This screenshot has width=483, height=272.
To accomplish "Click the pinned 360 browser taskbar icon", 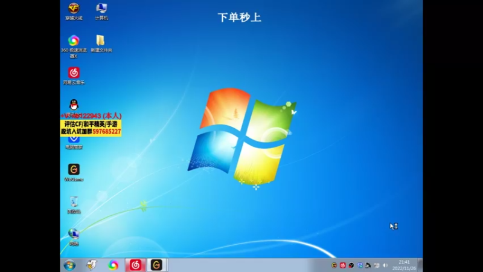I will (x=113, y=265).
